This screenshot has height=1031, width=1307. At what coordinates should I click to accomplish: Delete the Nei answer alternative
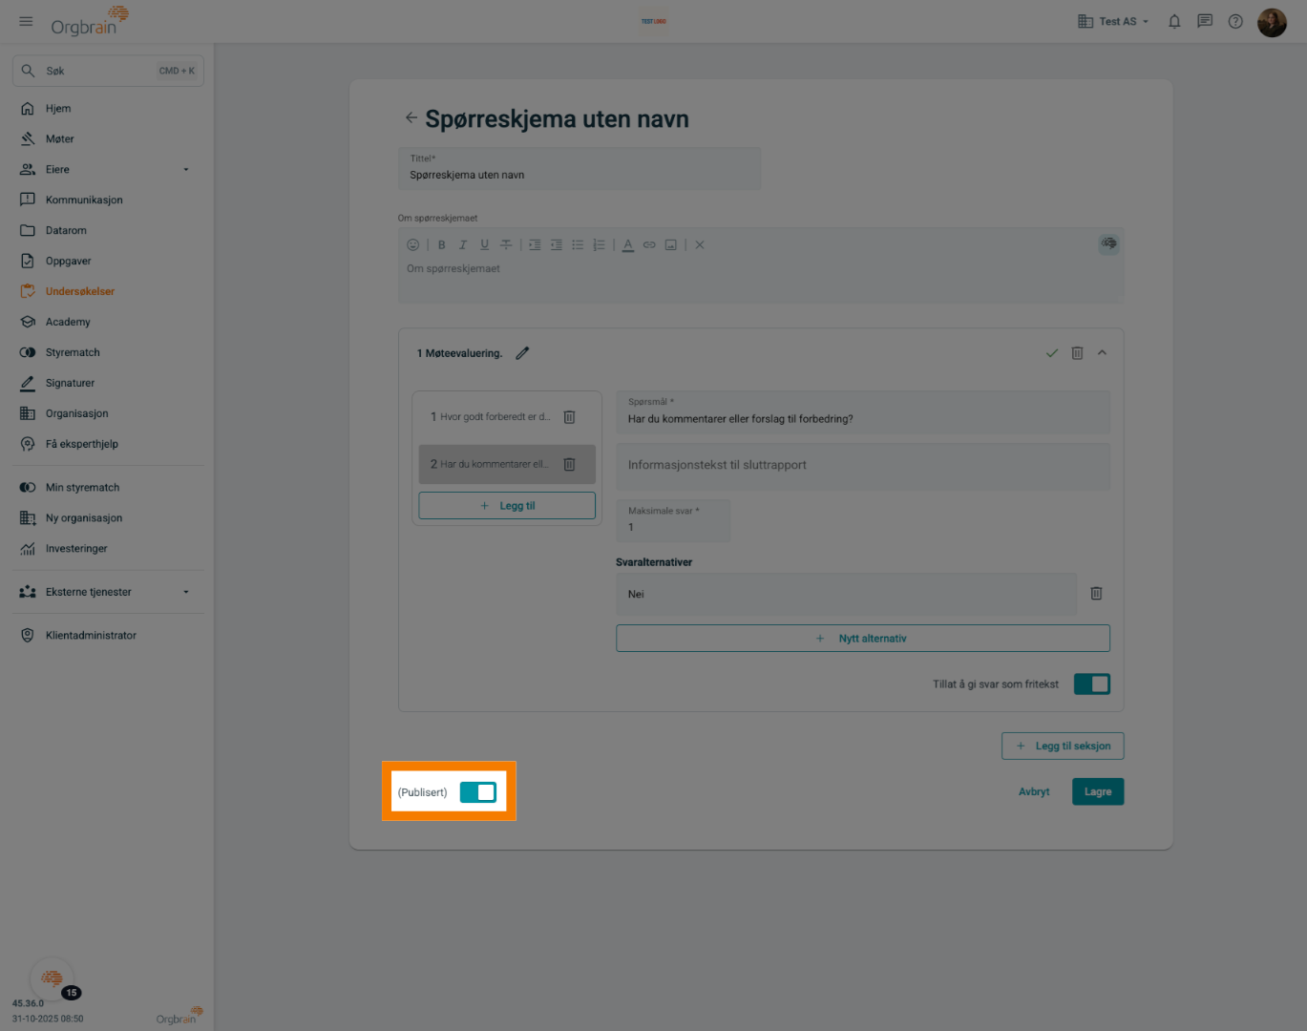coord(1096,594)
